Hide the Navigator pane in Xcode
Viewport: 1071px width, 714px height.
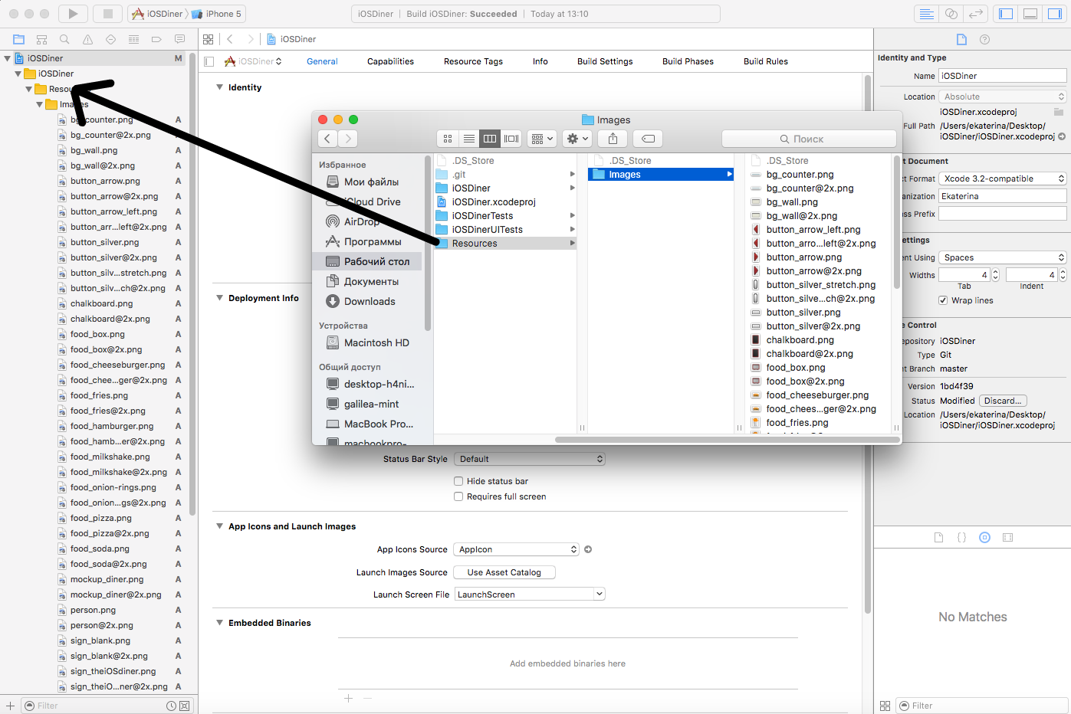pyautogui.click(x=1006, y=14)
